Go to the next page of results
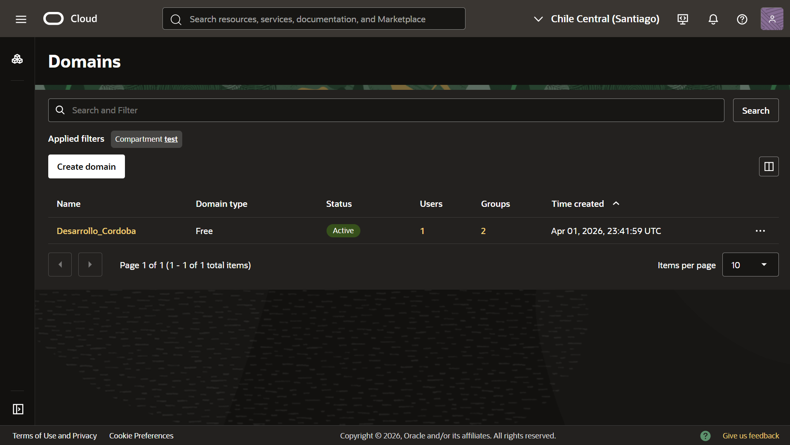The width and height of the screenshot is (790, 445). point(90,264)
